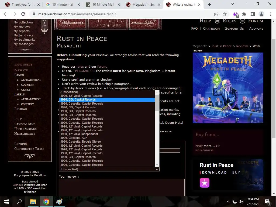Bookmark this page with the star icon

click(225, 14)
